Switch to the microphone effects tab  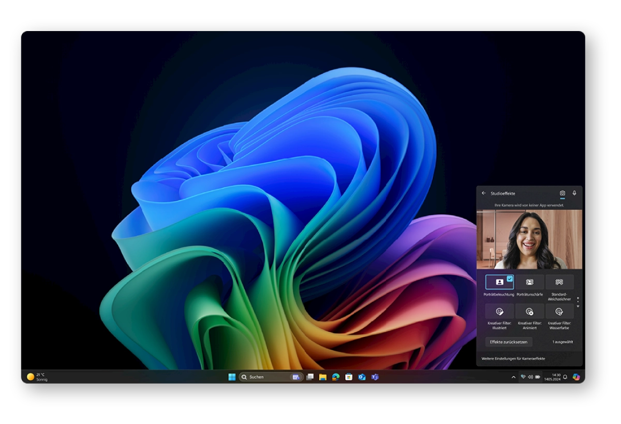click(x=574, y=193)
